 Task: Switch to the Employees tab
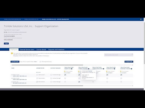(14, 49)
